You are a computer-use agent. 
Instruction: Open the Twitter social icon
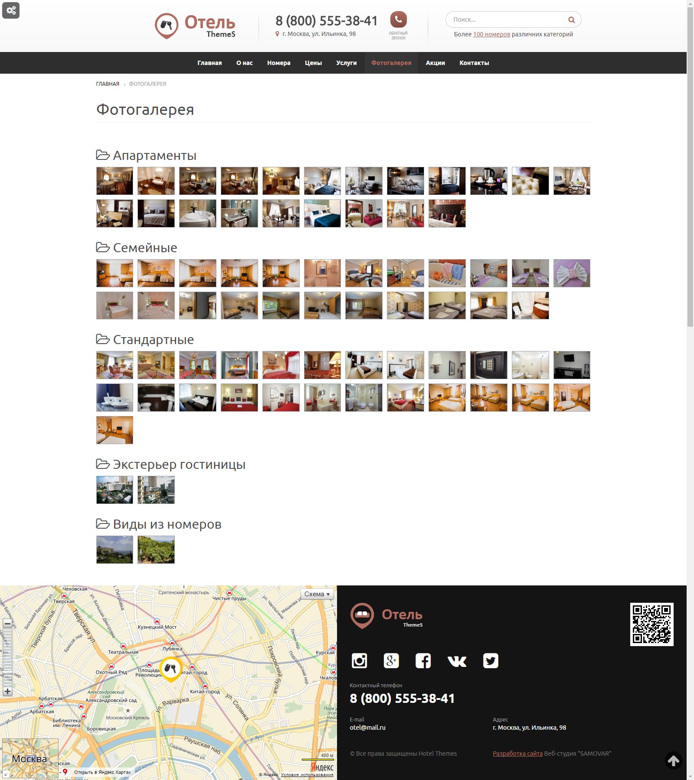pyautogui.click(x=491, y=661)
